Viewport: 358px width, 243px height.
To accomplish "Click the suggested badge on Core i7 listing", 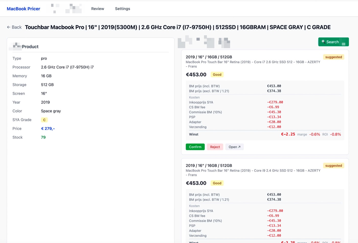I will pyautogui.click(x=333, y=57).
